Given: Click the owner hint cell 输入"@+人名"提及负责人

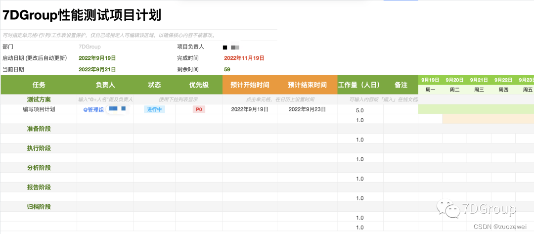Looking at the screenshot, I should coord(105,99).
